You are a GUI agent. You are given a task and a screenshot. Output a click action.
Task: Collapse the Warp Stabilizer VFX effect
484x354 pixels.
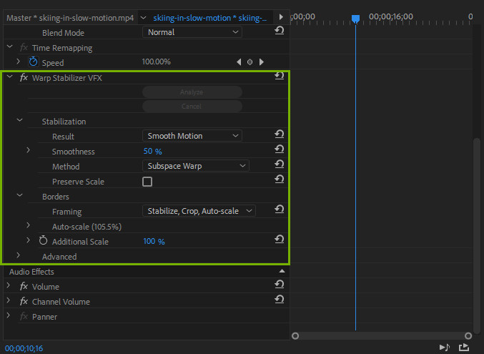(x=10, y=77)
